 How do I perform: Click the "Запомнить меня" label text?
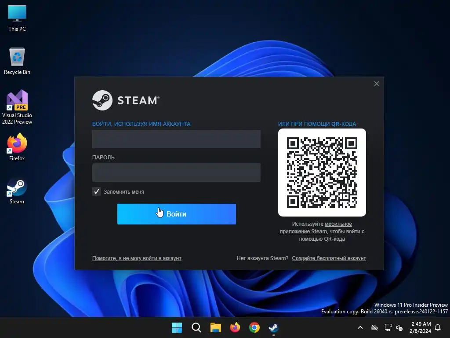pyautogui.click(x=123, y=192)
